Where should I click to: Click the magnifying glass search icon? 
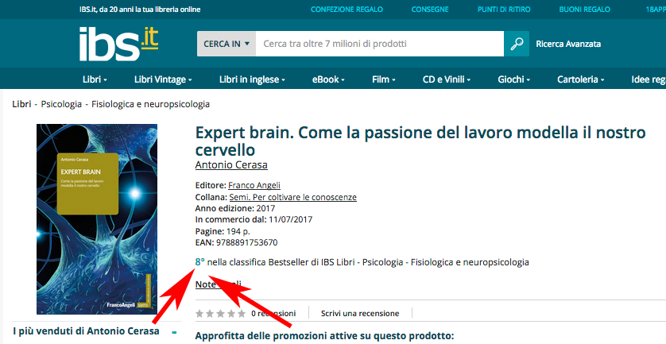517,44
